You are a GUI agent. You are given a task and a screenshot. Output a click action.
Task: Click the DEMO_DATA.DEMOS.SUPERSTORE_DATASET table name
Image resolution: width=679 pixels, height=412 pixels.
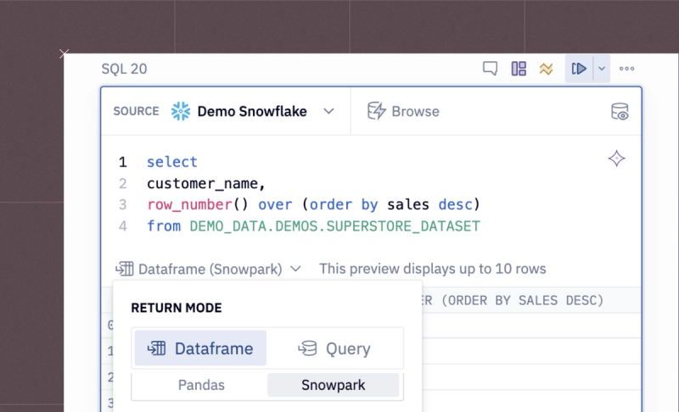334,226
